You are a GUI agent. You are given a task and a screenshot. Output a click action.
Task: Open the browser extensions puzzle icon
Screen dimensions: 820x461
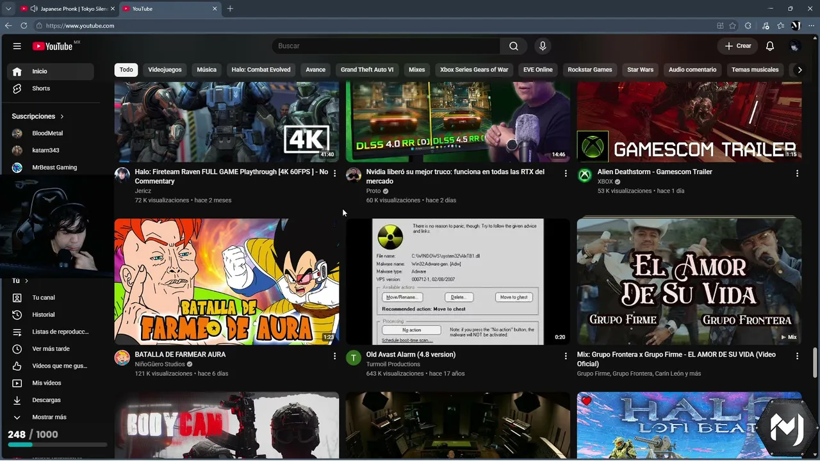coord(748,26)
